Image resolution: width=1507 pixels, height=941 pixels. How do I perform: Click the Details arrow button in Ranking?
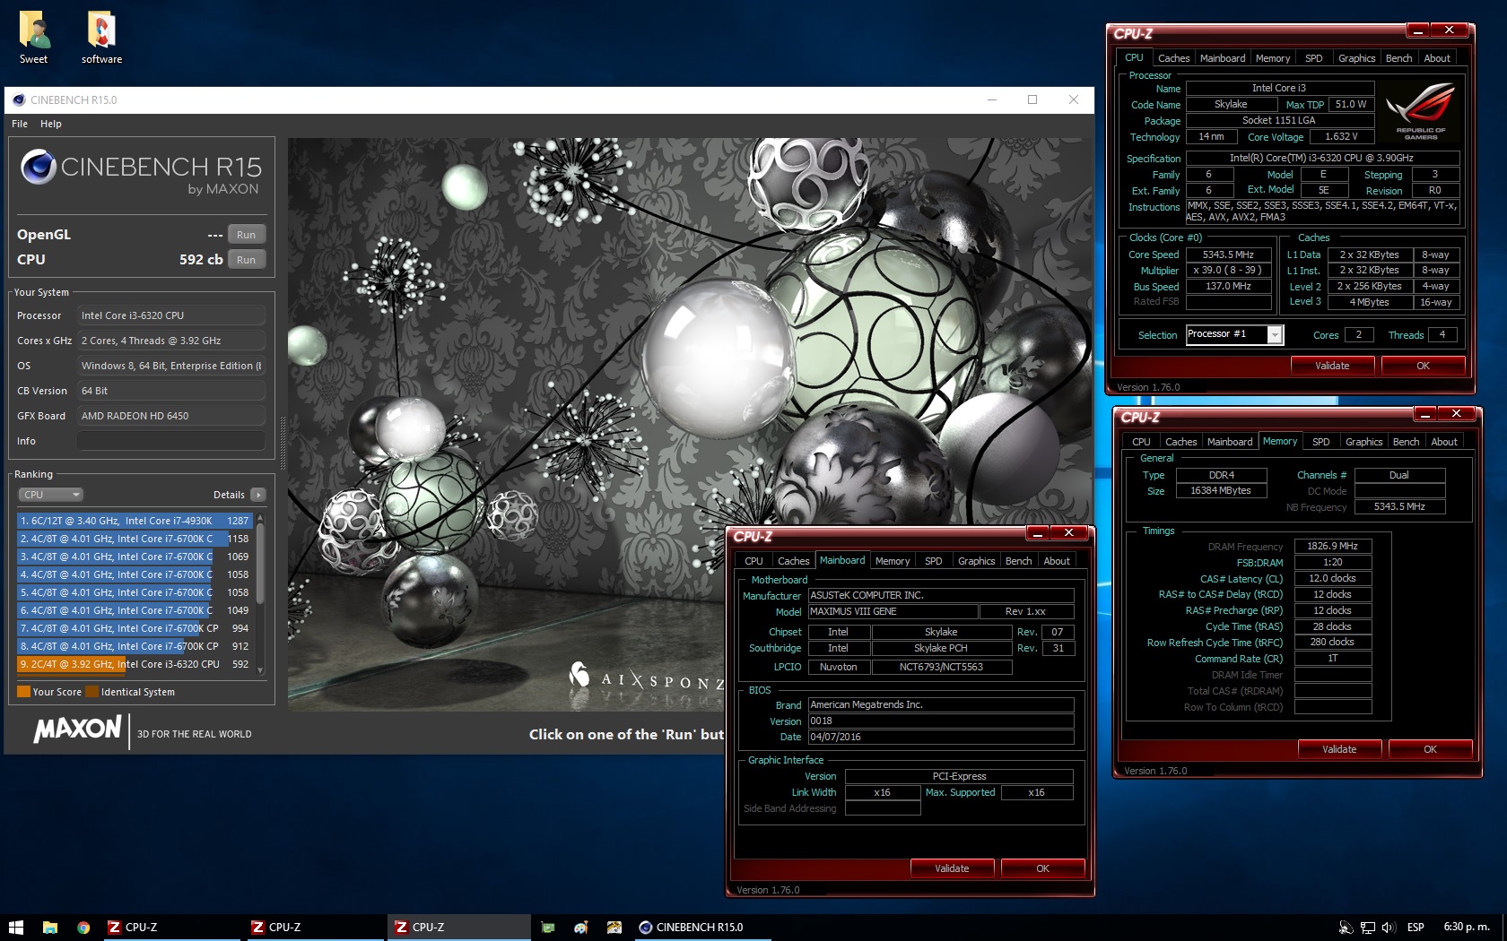click(x=258, y=495)
